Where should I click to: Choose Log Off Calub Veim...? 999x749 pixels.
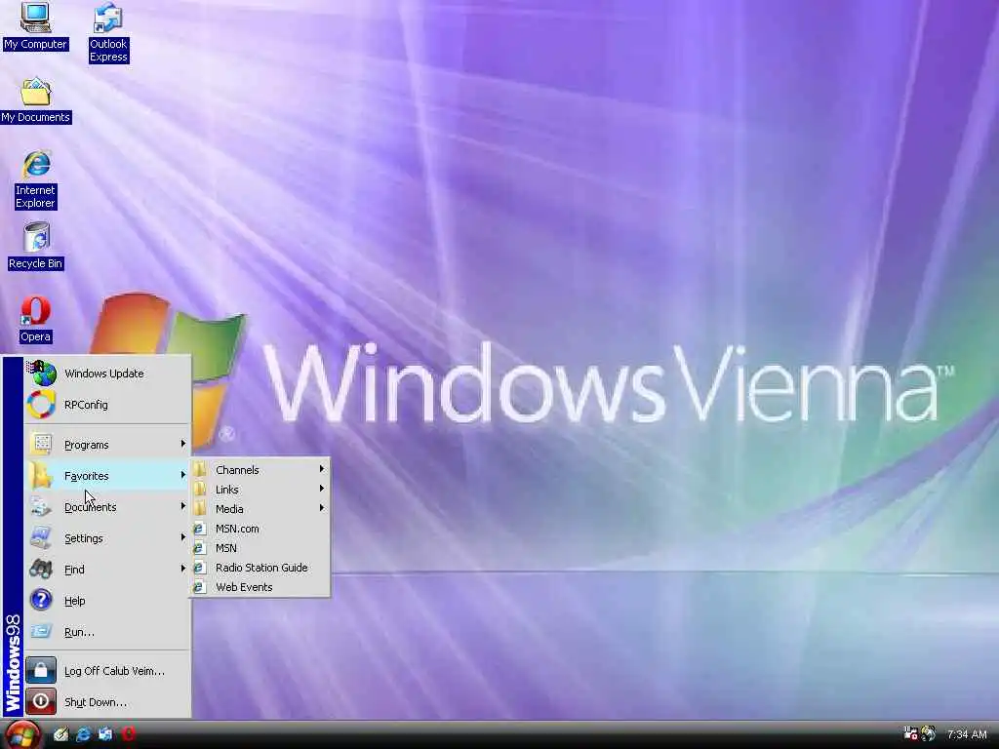click(107, 670)
